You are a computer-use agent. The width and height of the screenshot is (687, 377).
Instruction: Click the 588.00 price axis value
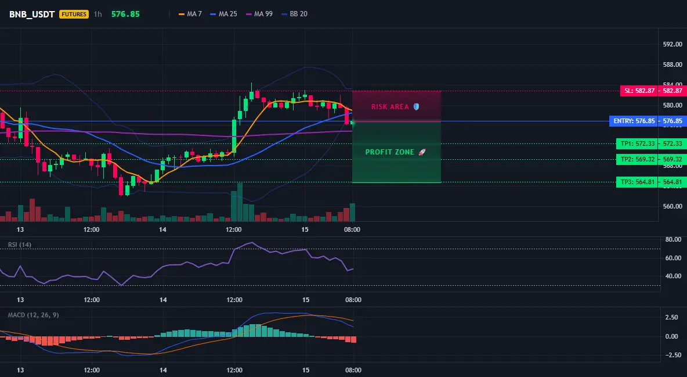[x=672, y=64]
